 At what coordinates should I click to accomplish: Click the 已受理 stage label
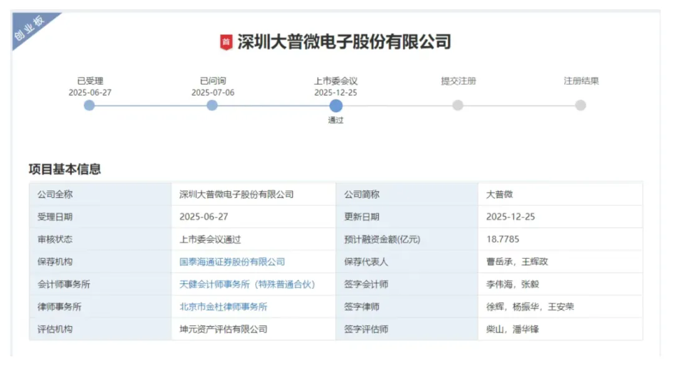[90, 81]
